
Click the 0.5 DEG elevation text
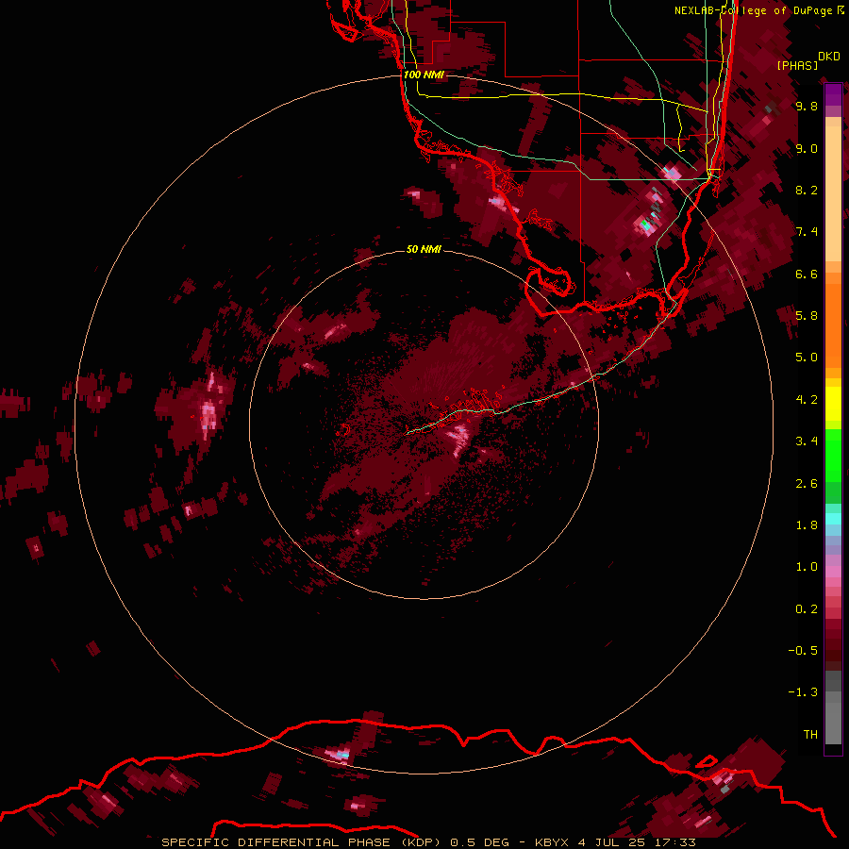[480, 842]
